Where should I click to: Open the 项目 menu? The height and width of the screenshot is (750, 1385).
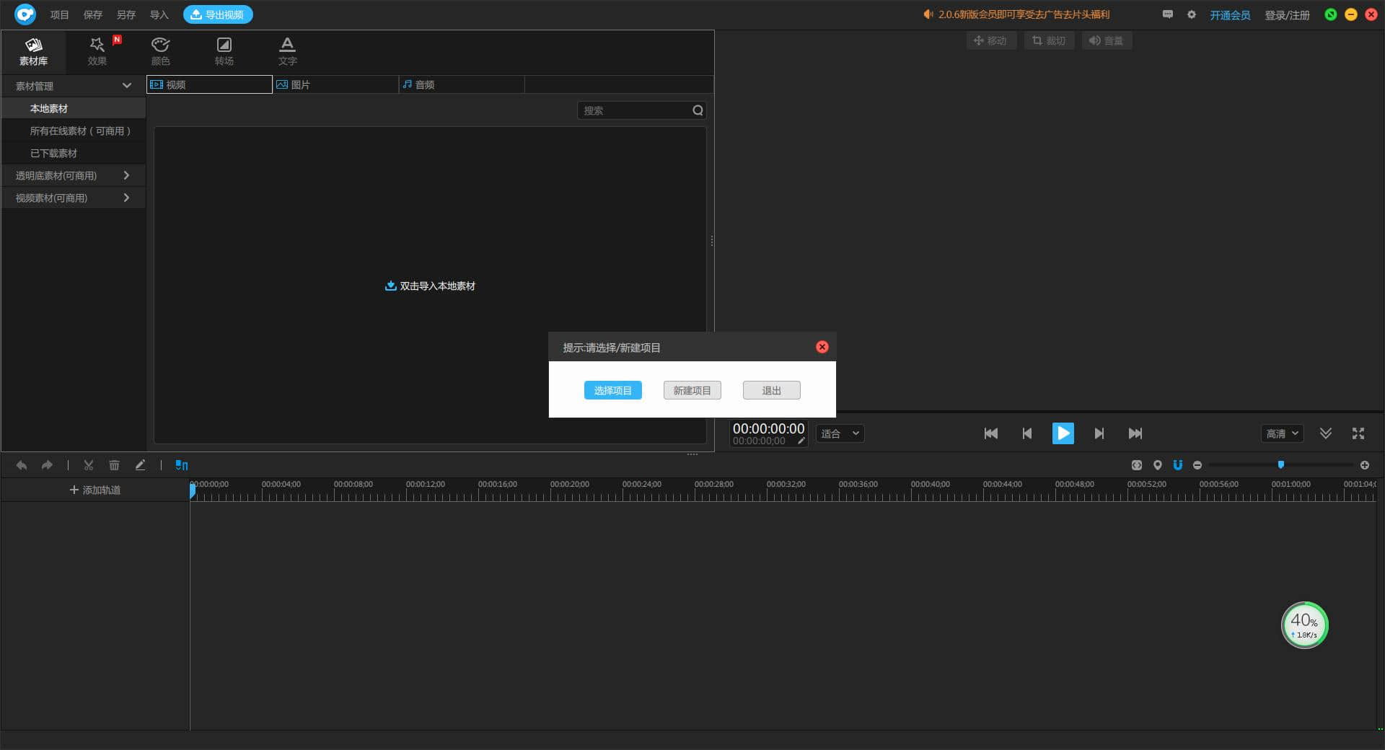pyautogui.click(x=59, y=14)
